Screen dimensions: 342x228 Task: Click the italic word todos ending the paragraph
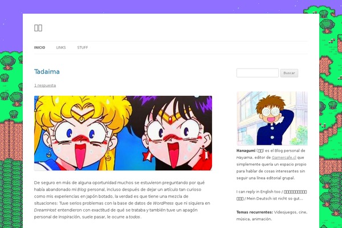135,217
